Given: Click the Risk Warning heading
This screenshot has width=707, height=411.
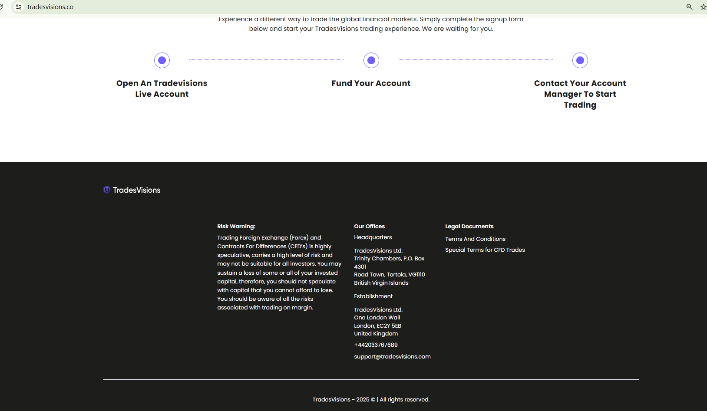Looking at the screenshot, I should [x=236, y=227].
